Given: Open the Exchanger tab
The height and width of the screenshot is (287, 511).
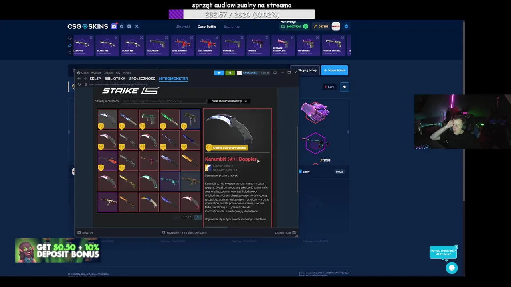Looking at the screenshot, I should [x=232, y=26].
